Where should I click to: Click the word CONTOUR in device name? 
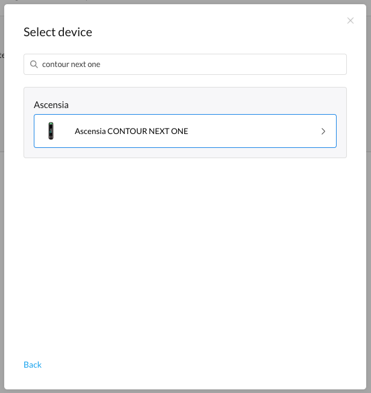[127, 131]
